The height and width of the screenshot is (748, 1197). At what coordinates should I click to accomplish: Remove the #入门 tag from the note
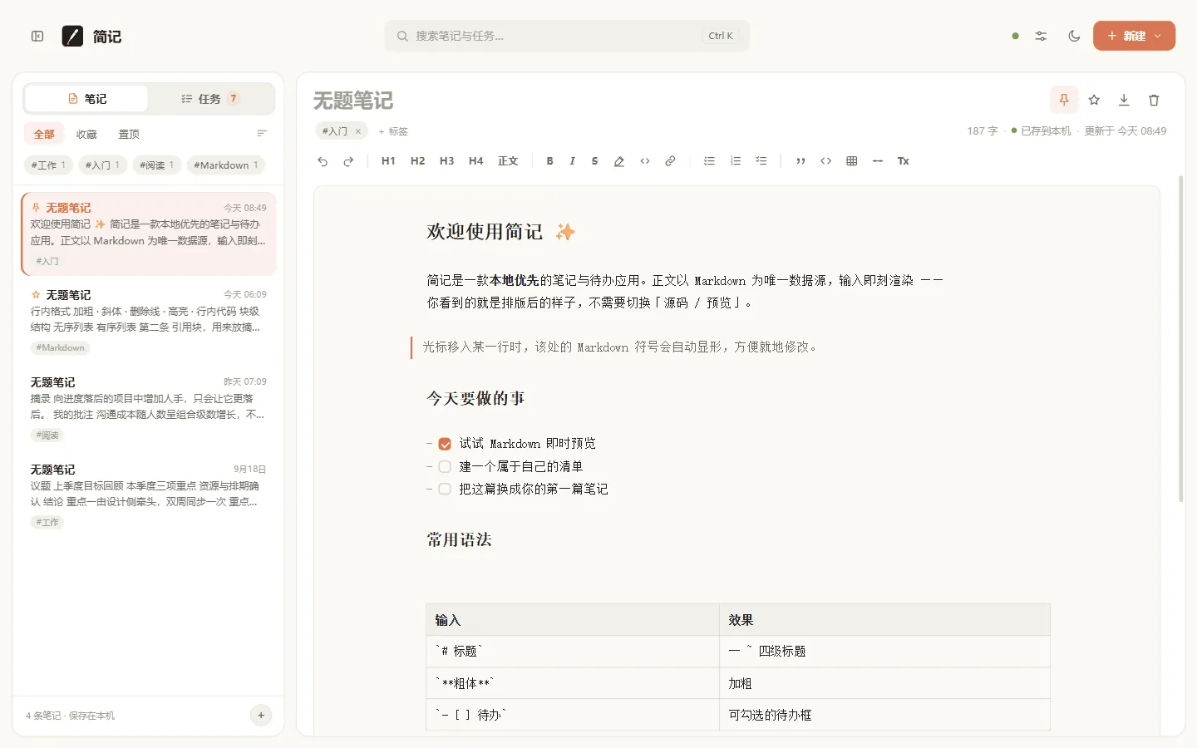click(x=358, y=131)
